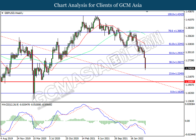Click the 26 Sep 2021 date label
Image resolution: width=196 pixels, height=140 pixels.
[x=121, y=138]
